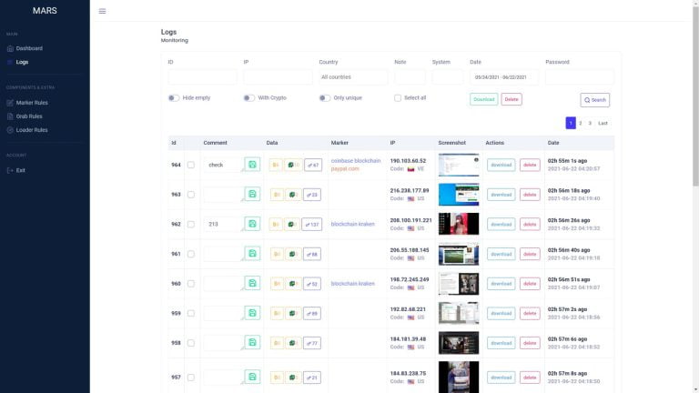This screenshot has width=699, height=393.
Task: Click the ID filter field
Action: [x=202, y=77]
